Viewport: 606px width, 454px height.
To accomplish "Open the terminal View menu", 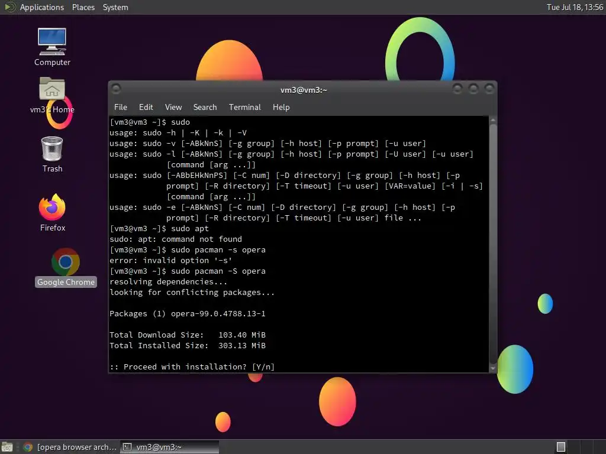I will coord(173,108).
